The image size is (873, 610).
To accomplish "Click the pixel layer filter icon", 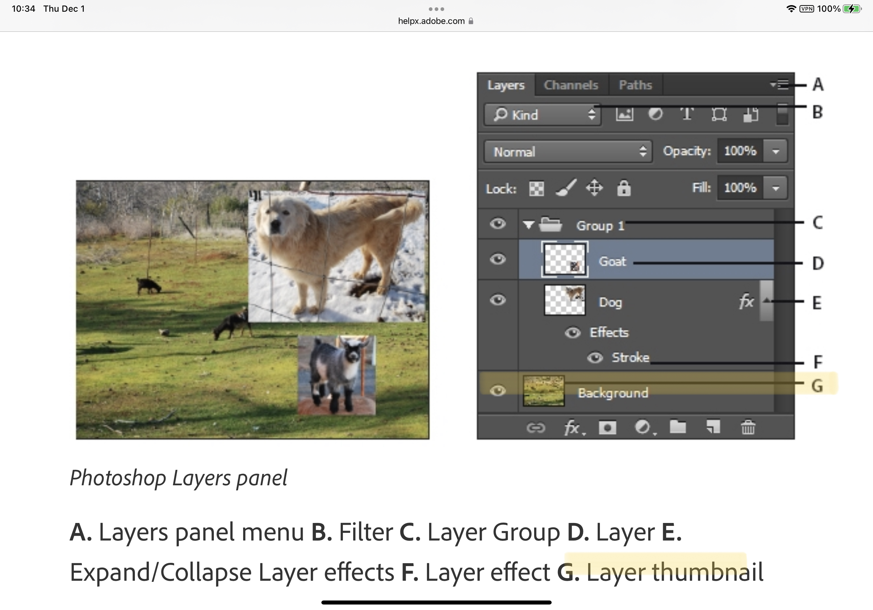I will point(624,114).
